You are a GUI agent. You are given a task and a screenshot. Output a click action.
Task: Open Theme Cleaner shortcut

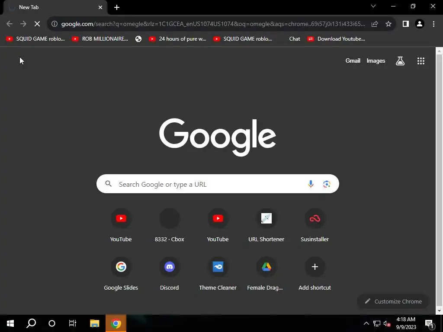pyautogui.click(x=218, y=274)
